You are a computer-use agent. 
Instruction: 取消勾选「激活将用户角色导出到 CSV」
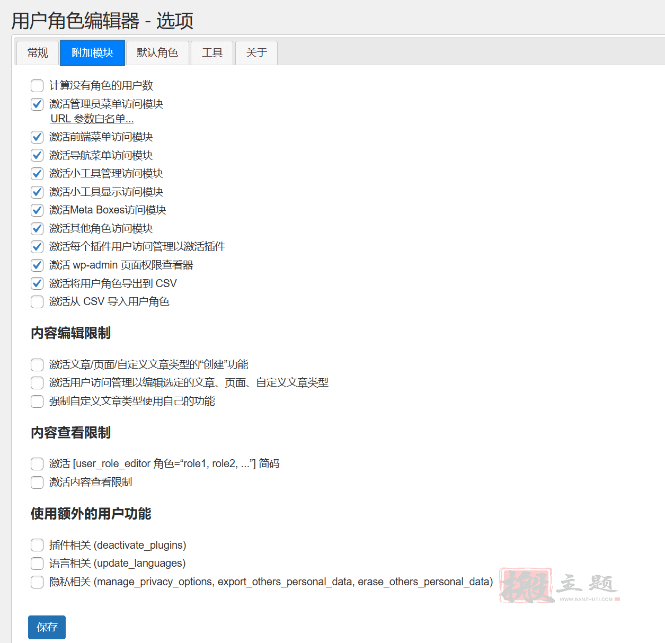pyautogui.click(x=37, y=283)
